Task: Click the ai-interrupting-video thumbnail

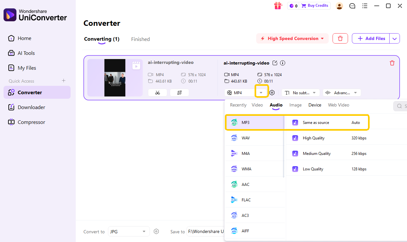Action: [x=115, y=78]
